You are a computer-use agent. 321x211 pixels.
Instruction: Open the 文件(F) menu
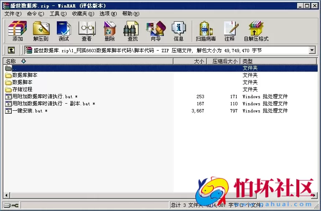click(13, 14)
